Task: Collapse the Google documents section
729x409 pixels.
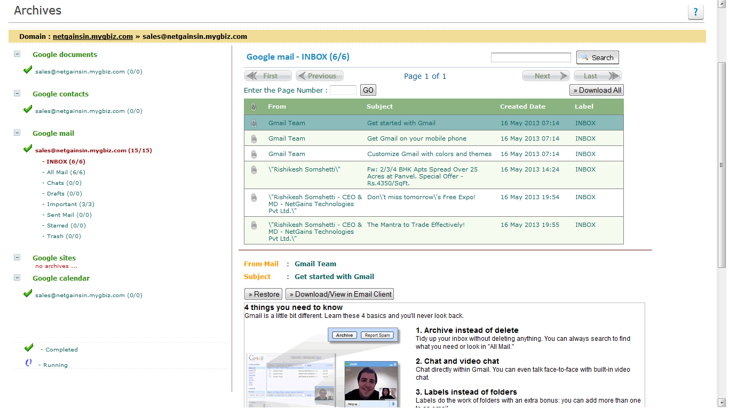Action: [x=17, y=54]
